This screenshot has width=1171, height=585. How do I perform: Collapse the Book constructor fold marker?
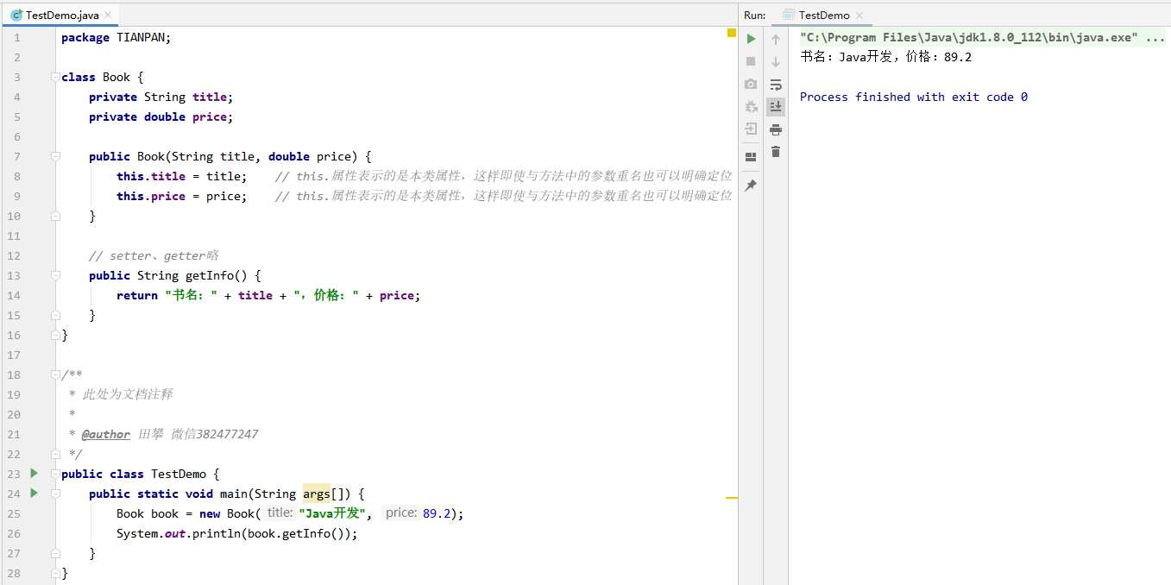[55, 156]
